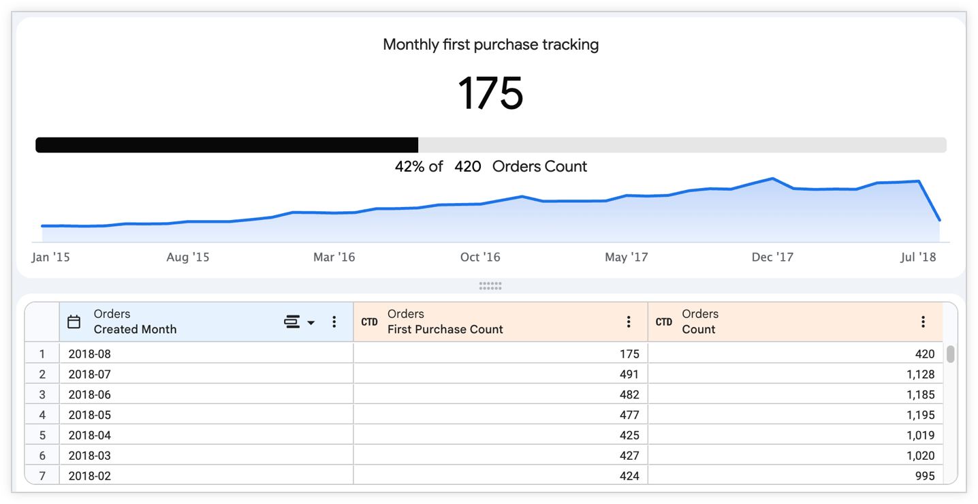Click the Jul '18 axis label

coord(918,257)
